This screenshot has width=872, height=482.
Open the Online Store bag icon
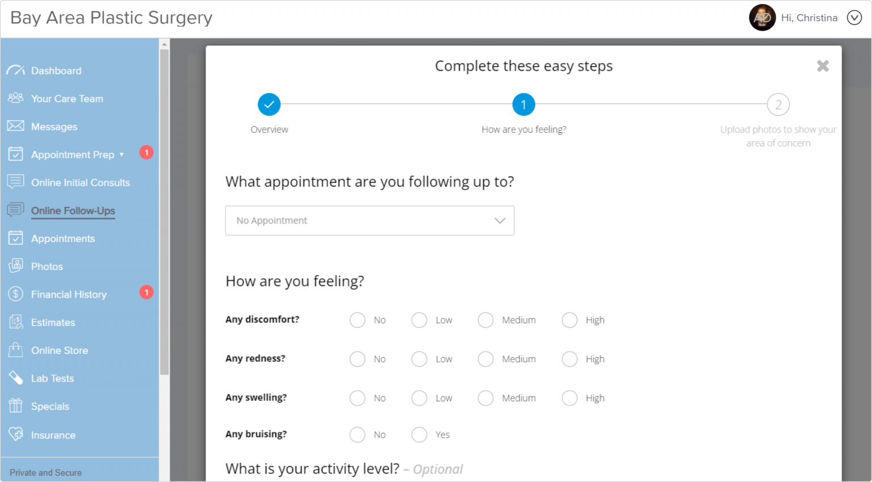coord(16,350)
